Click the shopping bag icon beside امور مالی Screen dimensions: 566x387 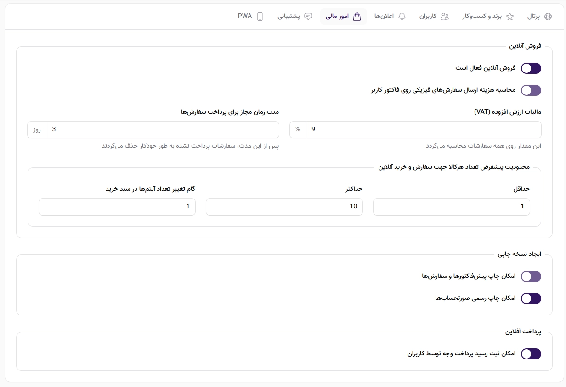click(357, 17)
